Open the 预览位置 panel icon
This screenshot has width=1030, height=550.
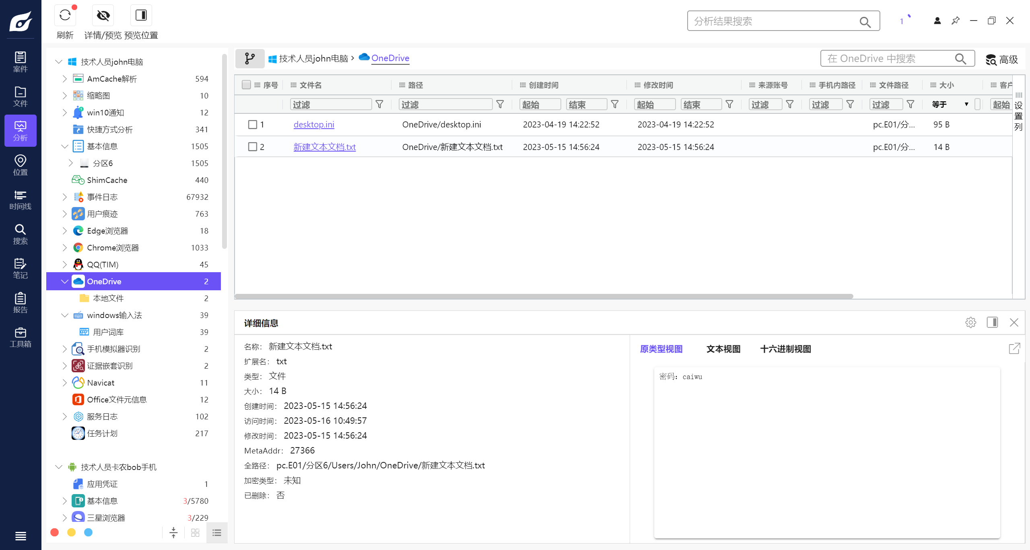tap(141, 15)
